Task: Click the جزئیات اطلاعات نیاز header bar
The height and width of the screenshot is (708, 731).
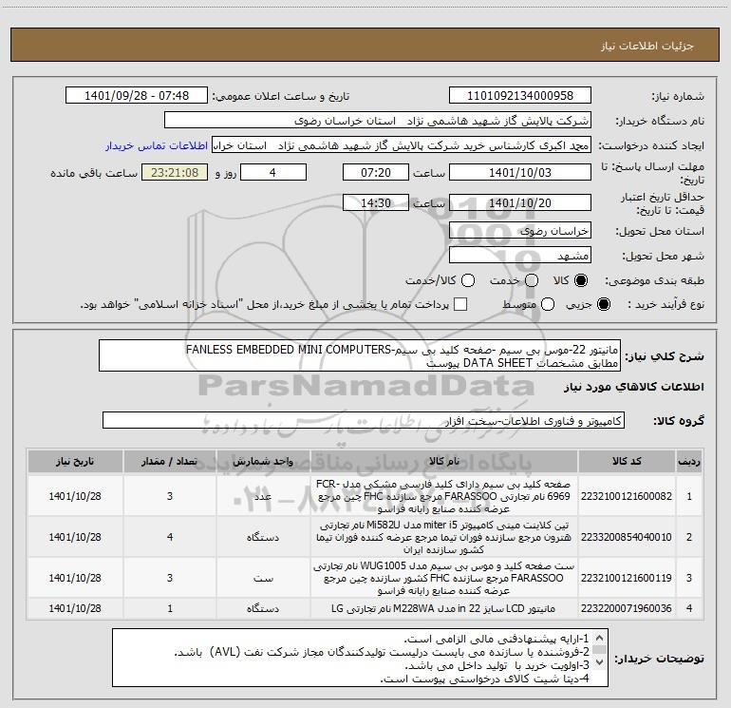Action: 365,45
